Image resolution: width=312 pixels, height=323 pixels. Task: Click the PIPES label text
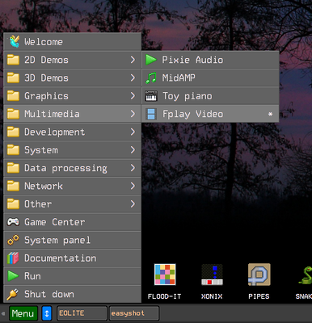coord(259,296)
